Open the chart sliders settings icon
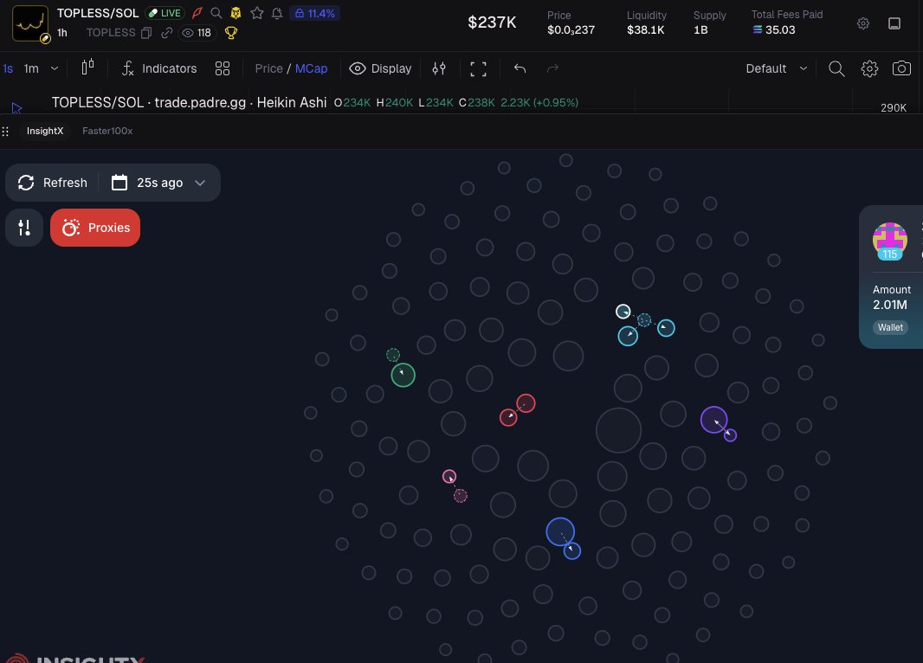The image size is (923, 663). click(438, 69)
